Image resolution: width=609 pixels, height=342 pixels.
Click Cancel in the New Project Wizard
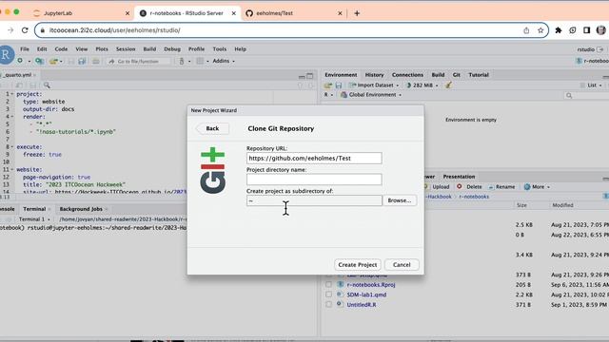click(402, 265)
